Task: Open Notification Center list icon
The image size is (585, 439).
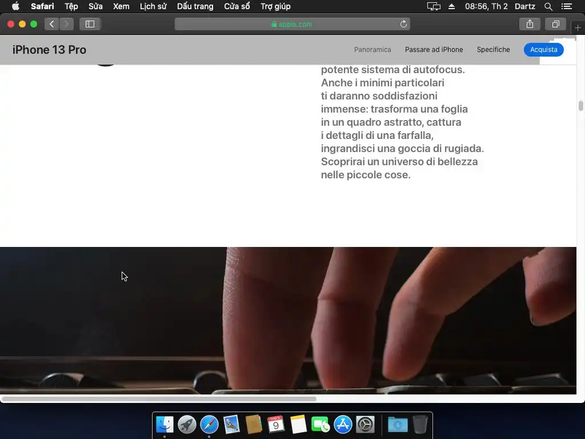Action: [x=566, y=6]
